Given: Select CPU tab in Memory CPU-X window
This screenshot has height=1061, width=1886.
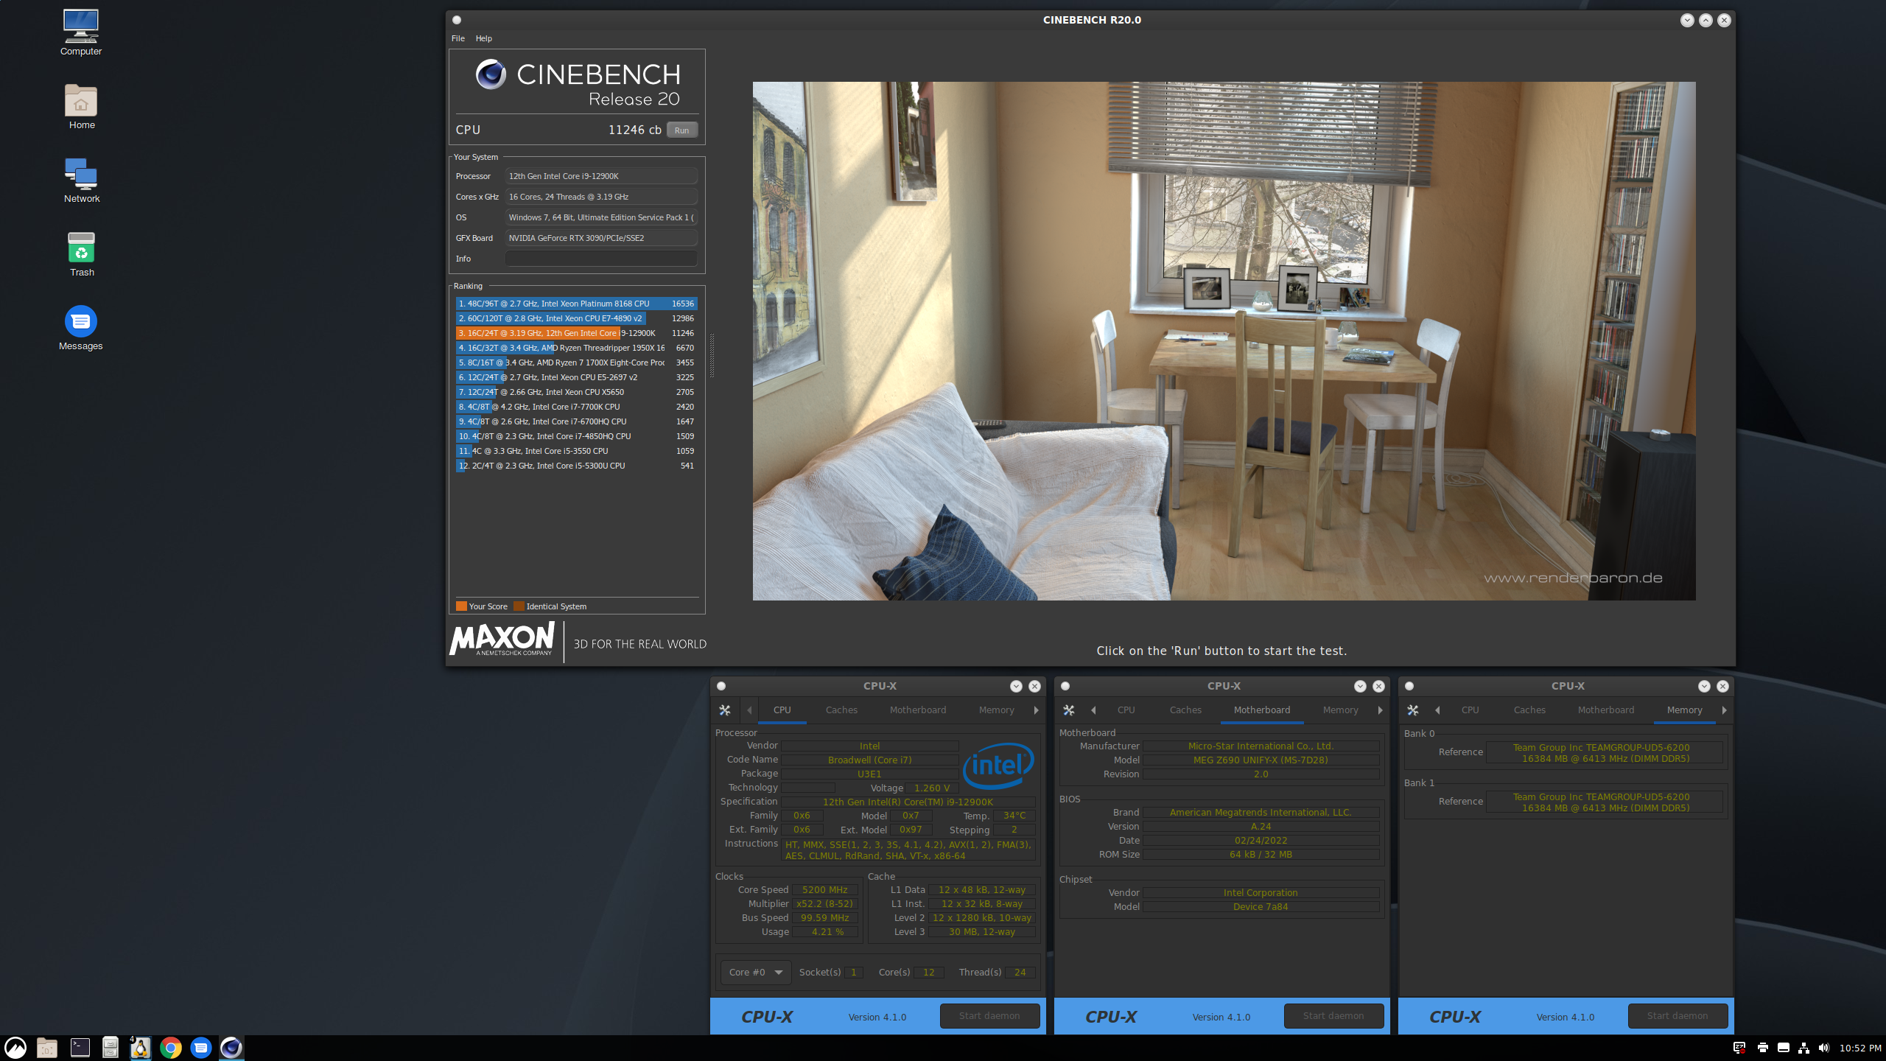Looking at the screenshot, I should coord(1470,710).
